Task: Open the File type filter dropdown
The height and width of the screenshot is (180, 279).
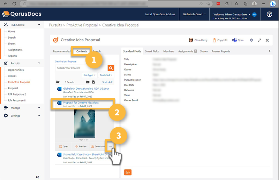Action: (x=90, y=75)
